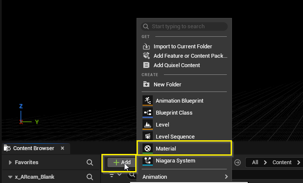This screenshot has height=183, width=303.
Task: Click the Niagara System icon
Action: 147,161
